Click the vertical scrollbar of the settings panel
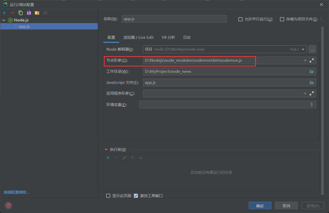 [322, 111]
